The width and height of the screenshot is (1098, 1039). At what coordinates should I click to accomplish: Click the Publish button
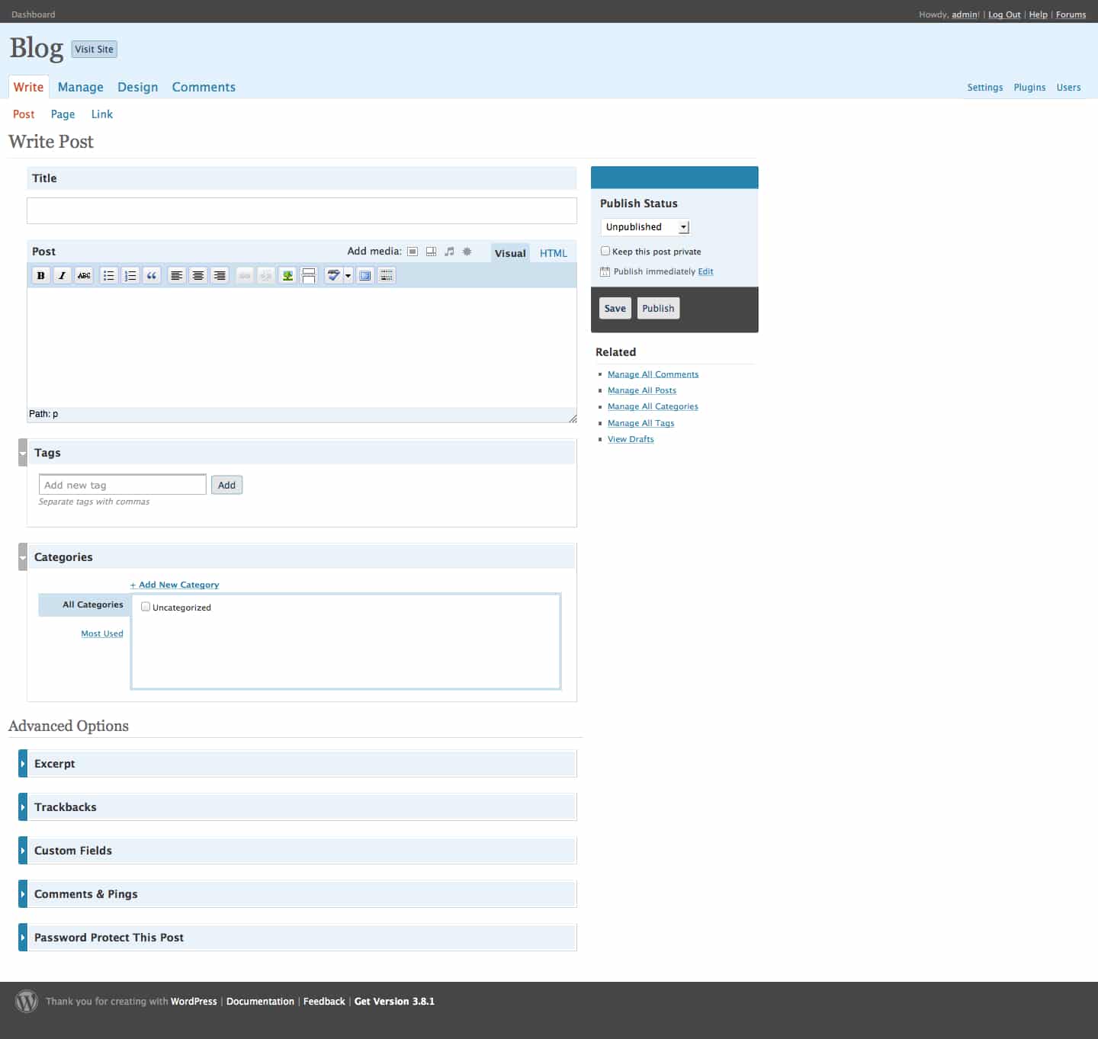(657, 309)
